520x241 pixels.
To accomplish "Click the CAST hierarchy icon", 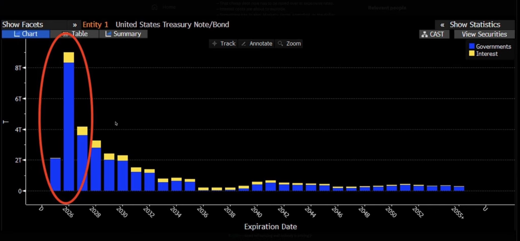I will [x=424, y=34].
